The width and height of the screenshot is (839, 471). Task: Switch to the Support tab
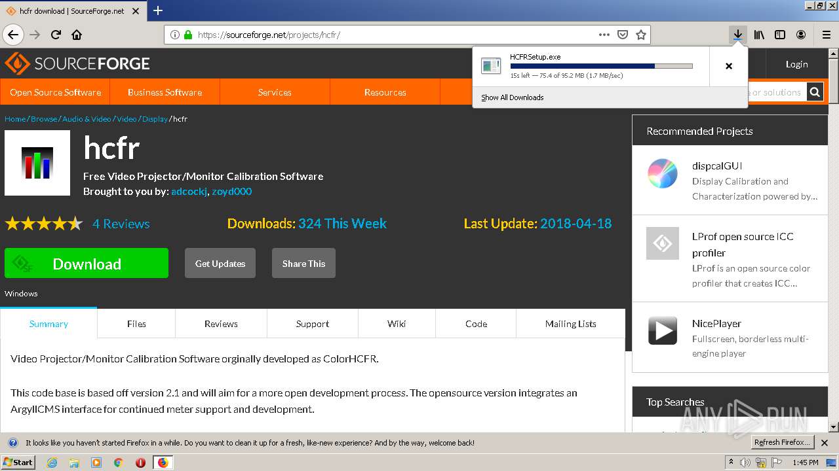[312, 324]
